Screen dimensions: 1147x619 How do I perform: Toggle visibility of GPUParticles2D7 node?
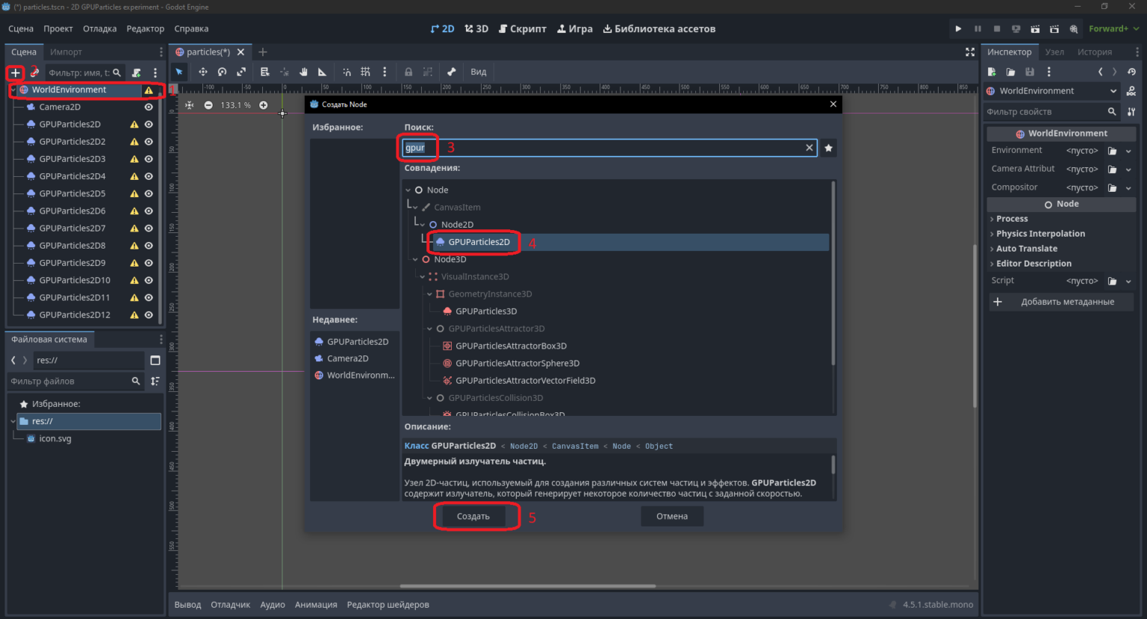click(149, 228)
